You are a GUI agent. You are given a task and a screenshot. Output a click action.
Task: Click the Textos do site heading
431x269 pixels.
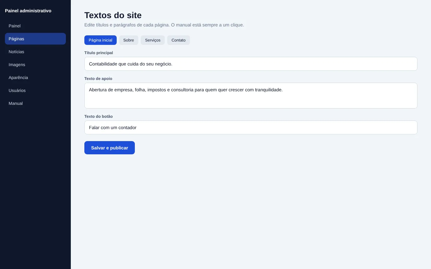point(113,15)
